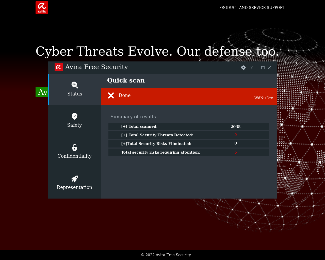Click the Summary of results heading
This screenshot has width=325, height=260.
133,117
